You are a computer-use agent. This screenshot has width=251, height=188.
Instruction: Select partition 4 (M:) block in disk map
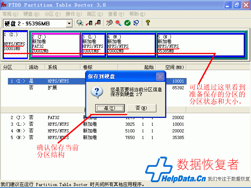point(131,45)
